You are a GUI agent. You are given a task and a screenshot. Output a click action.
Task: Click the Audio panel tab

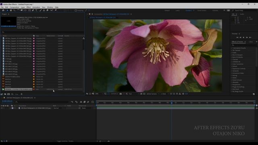(x=242, y=14)
